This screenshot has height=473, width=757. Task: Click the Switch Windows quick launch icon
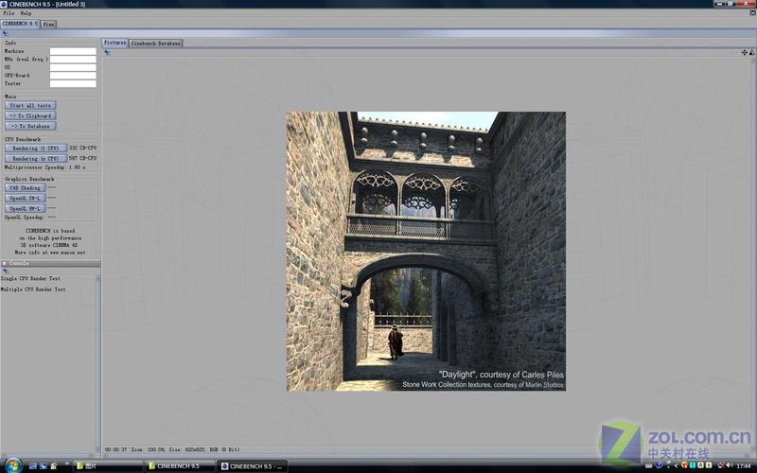(x=43, y=465)
